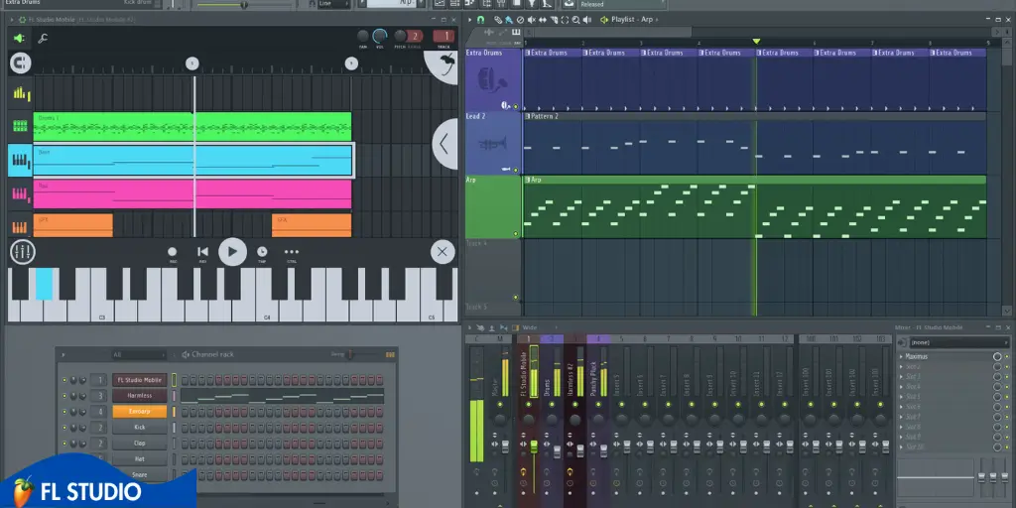Click the green plugin speaker icon in FL Studio Mobile
1016x508 pixels.
pyautogui.click(x=20, y=39)
